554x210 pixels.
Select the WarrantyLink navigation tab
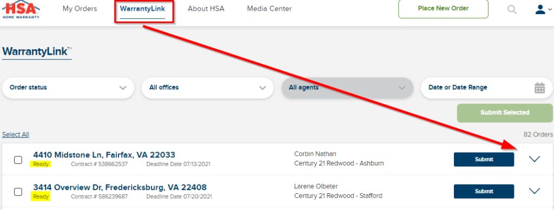143,9
